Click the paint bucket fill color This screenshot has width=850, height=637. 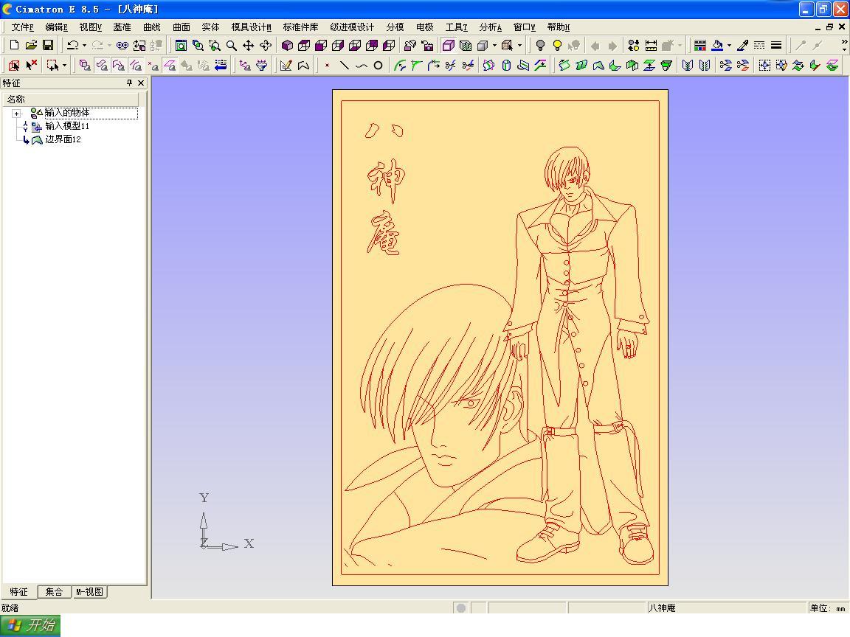click(717, 46)
